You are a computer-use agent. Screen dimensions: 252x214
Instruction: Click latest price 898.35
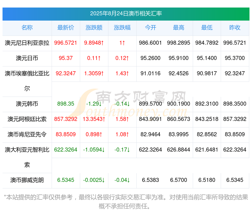[66, 104]
